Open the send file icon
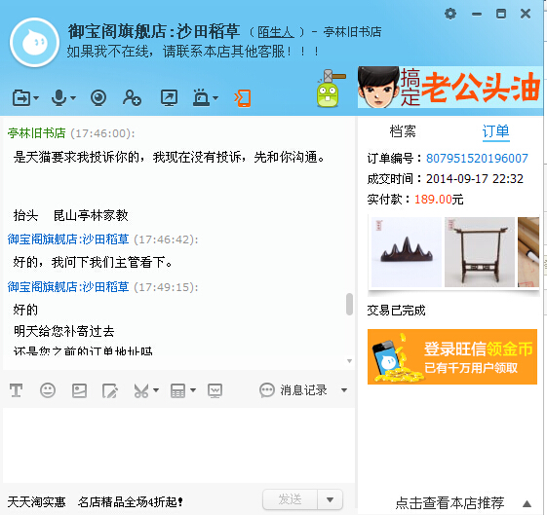The image size is (547, 515). coord(21,98)
